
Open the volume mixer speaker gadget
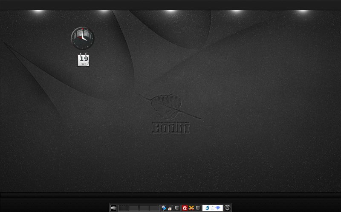[x=228, y=208]
